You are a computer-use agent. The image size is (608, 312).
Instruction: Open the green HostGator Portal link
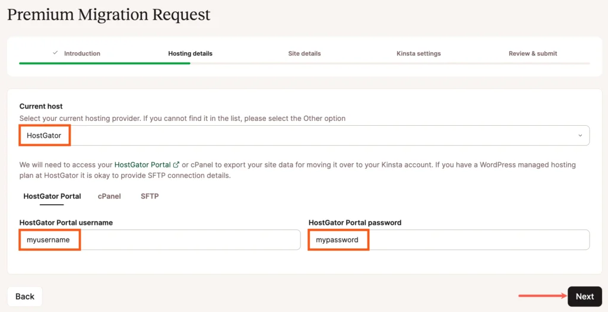tap(142, 165)
